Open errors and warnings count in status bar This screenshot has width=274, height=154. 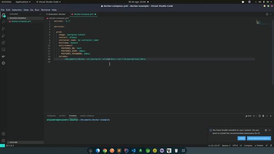[10, 145]
